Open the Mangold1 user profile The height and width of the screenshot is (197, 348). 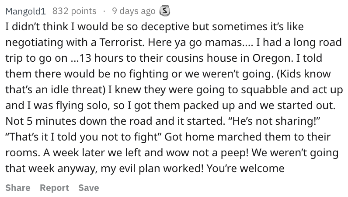pos(25,11)
